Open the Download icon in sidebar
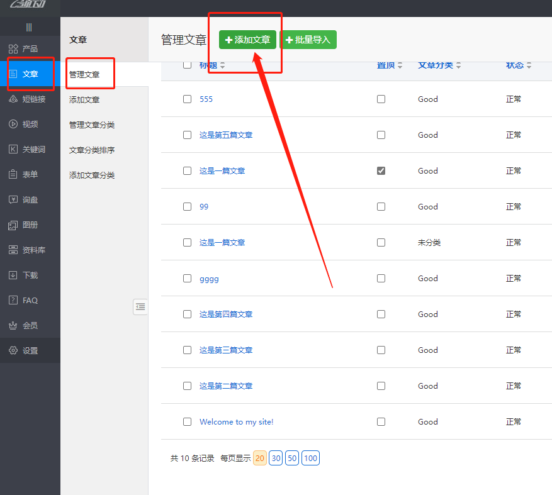 click(13, 275)
